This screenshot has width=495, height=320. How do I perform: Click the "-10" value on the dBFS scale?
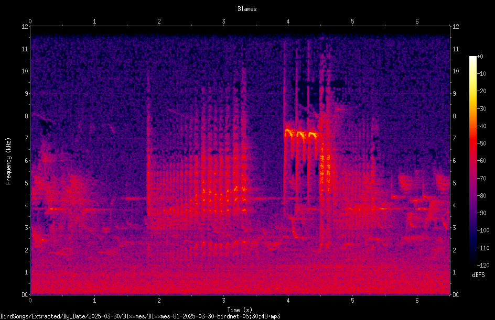click(481, 74)
